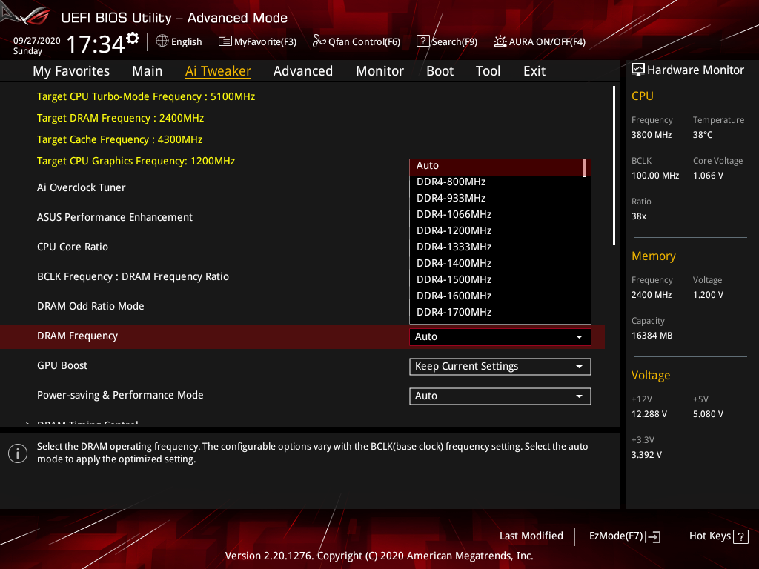Choose DDR4-1500MHz option
Image resolution: width=759 pixels, height=569 pixels.
pyautogui.click(x=497, y=279)
